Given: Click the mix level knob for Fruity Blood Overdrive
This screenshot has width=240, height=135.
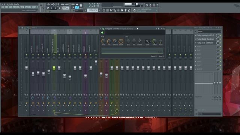Looking at the screenshot, I should click(x=217, y=39).
